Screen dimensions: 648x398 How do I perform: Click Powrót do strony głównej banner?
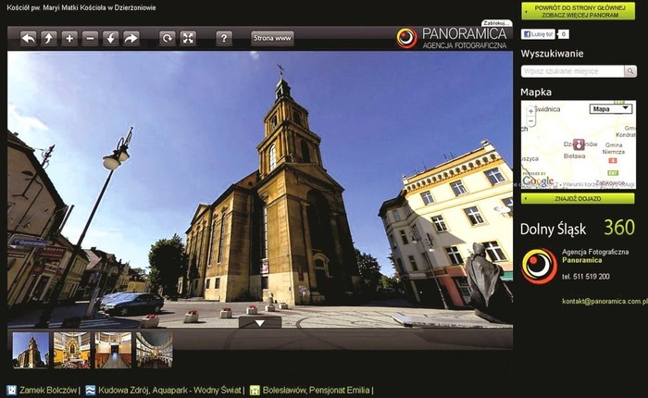pyautogui.click(x=579, y=11)
